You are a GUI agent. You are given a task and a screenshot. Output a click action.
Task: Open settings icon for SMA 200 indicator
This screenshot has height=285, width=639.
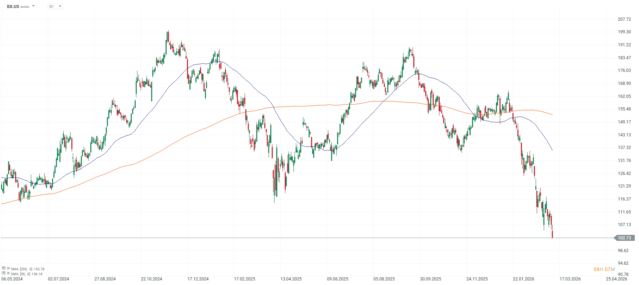pos(4,269)
